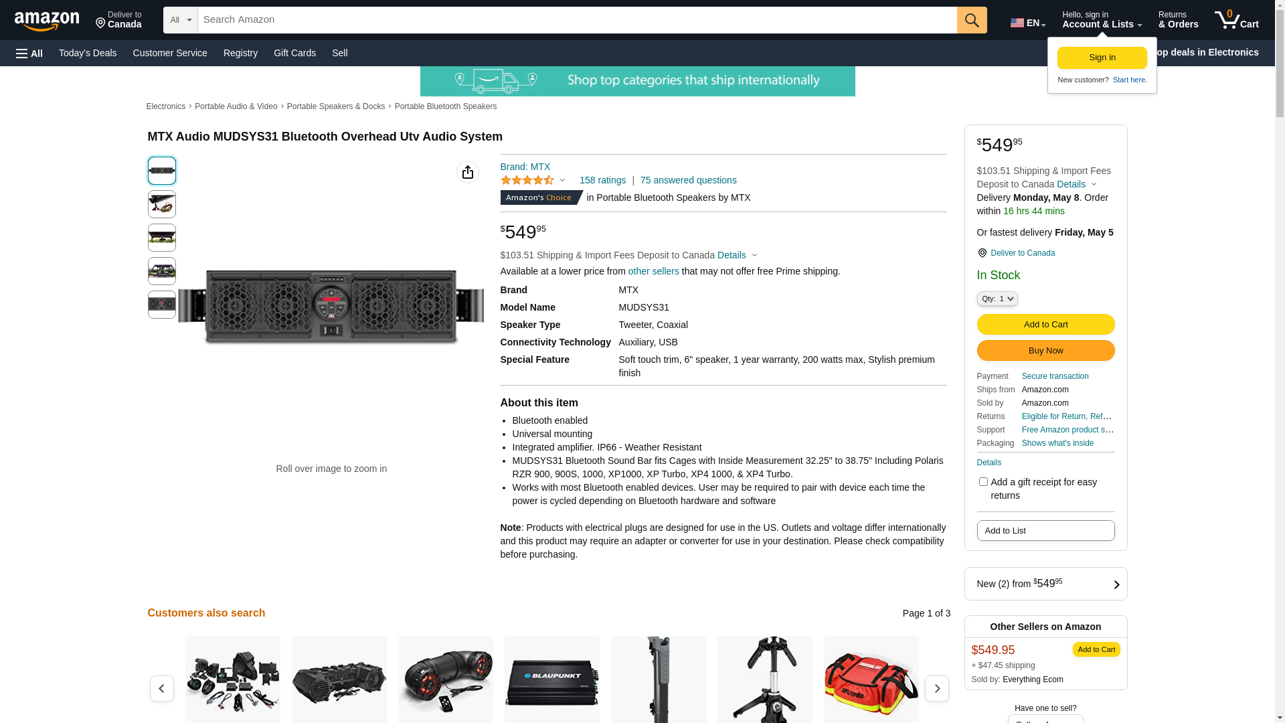Expand star ratings breakdown popover
The width and height of the screenshot is (1285, 723).
point(533,180)
